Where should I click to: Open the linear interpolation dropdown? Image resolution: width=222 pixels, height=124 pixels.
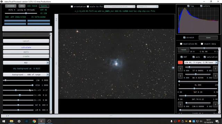point(147,7)
